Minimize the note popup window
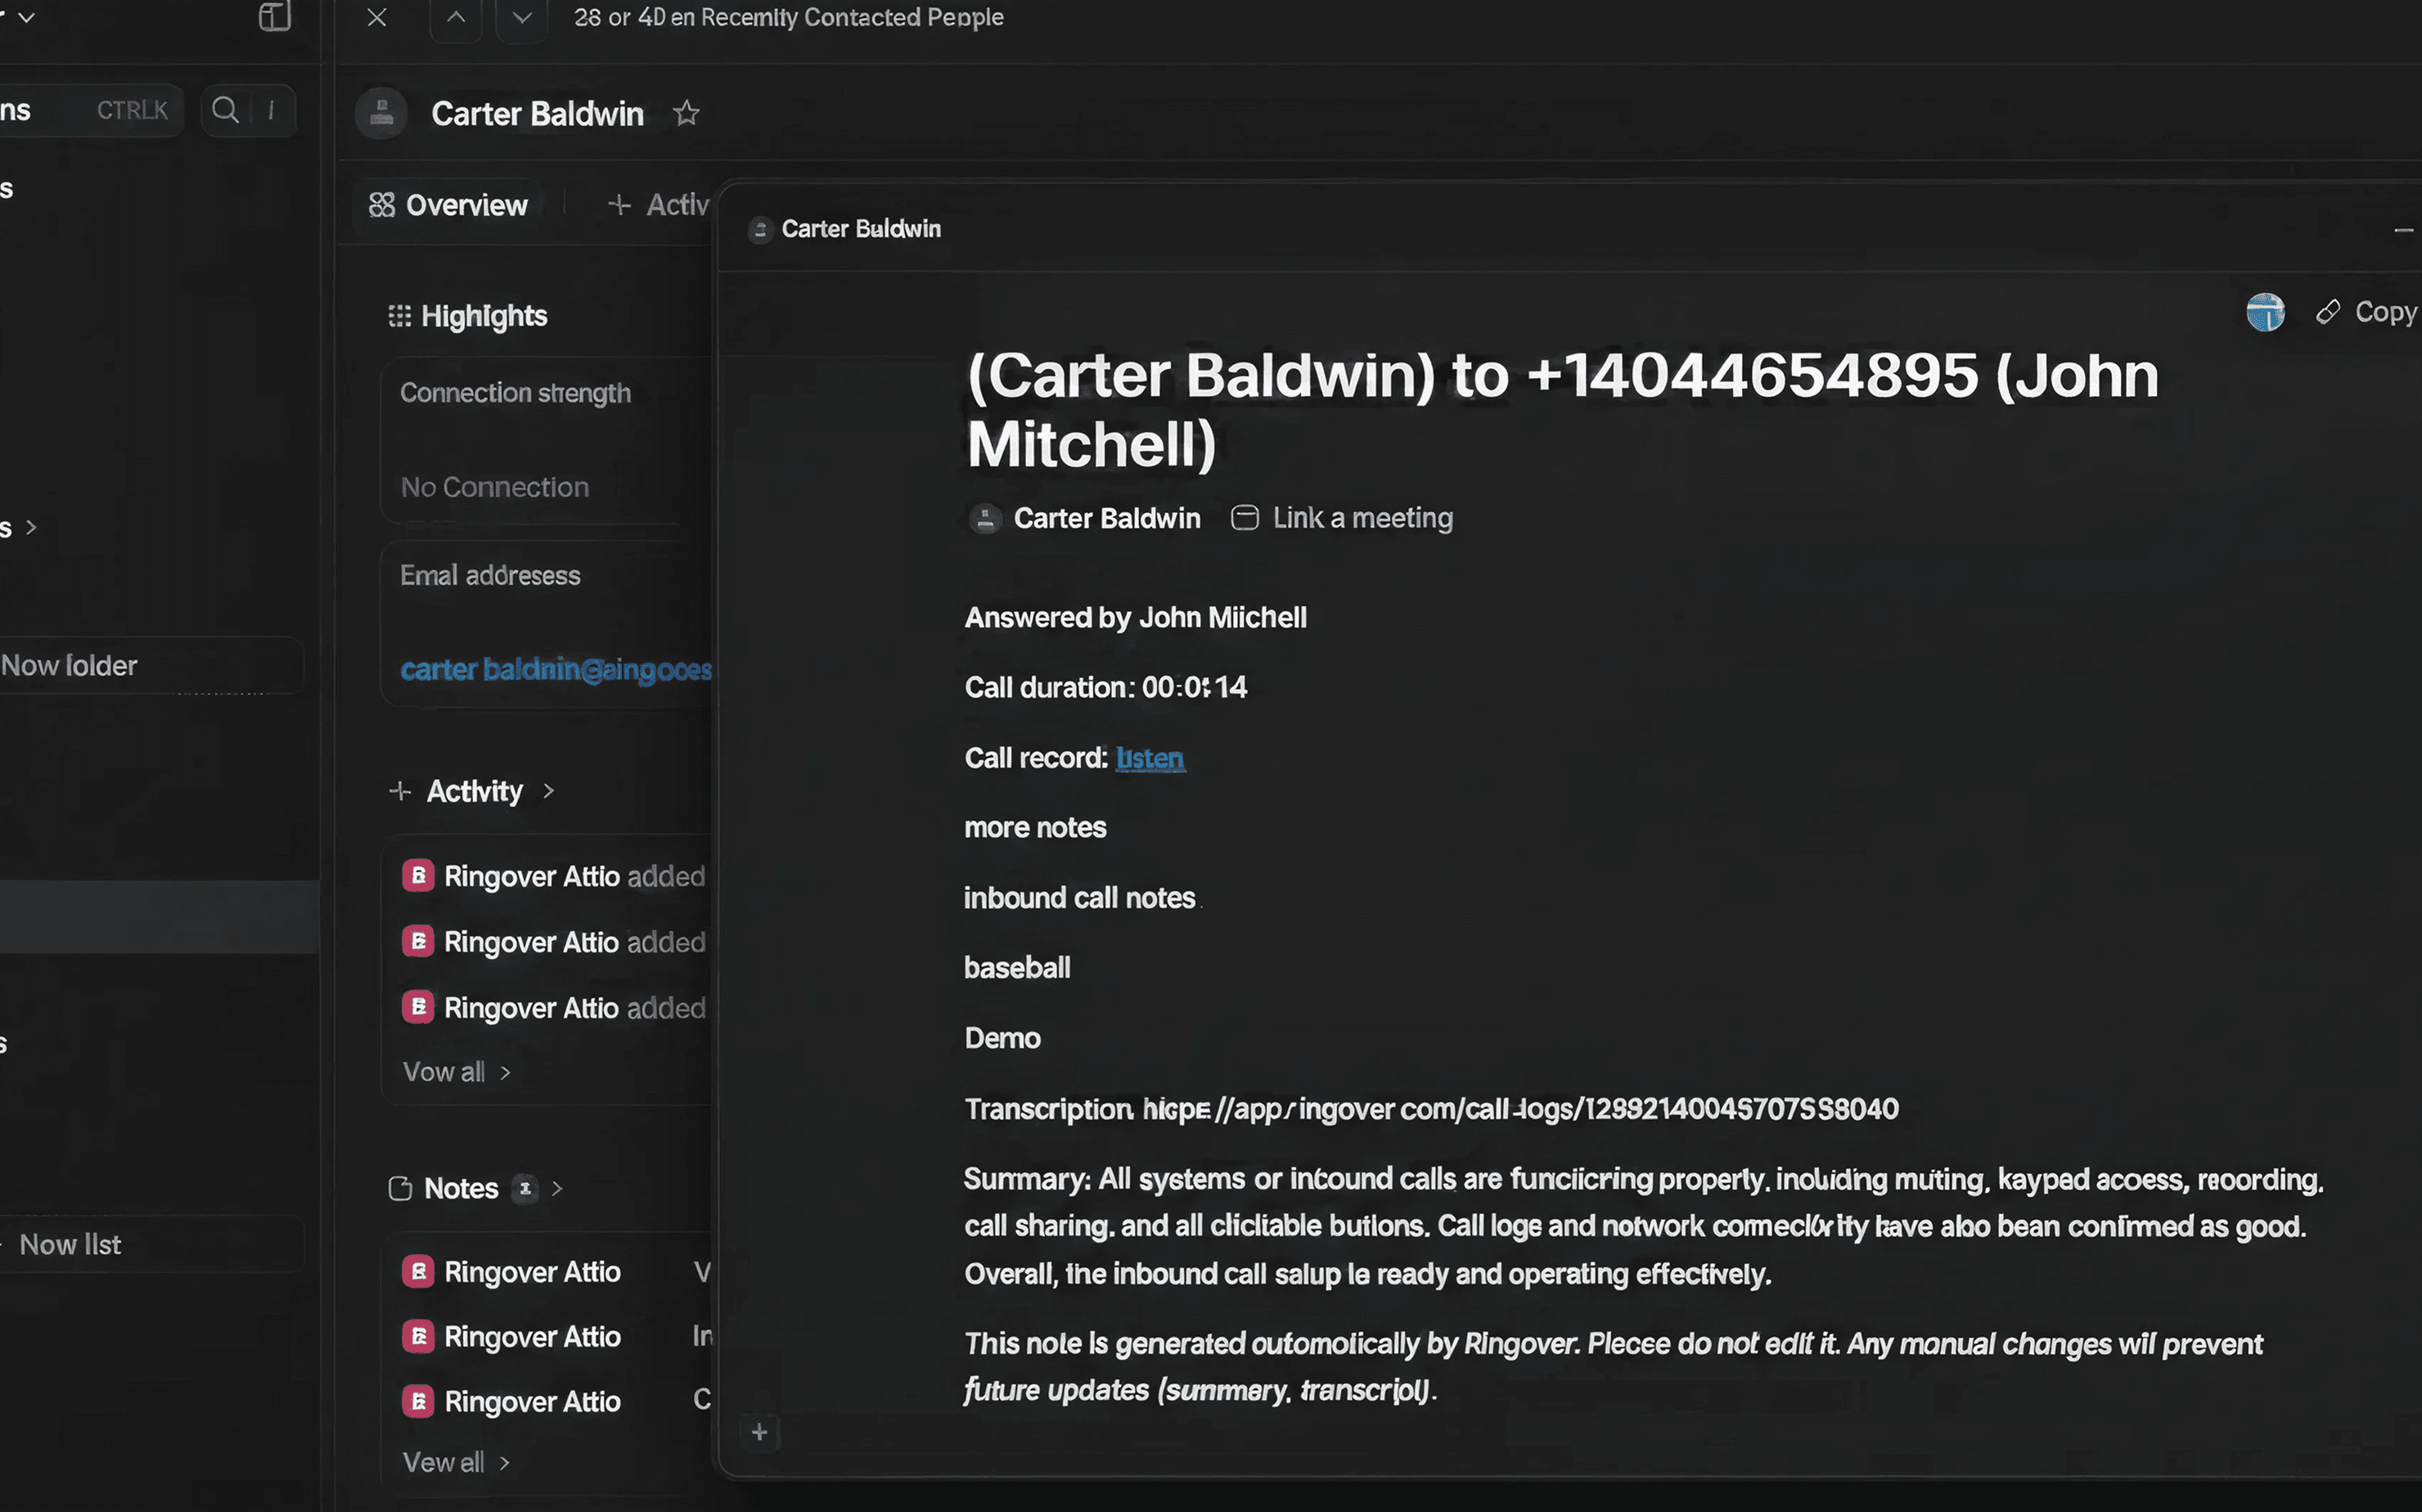 click(x=2403, y=230)
